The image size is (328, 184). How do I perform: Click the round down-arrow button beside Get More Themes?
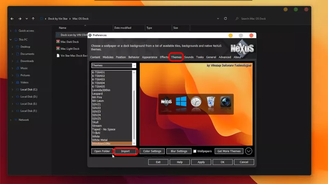click(248, 151)
